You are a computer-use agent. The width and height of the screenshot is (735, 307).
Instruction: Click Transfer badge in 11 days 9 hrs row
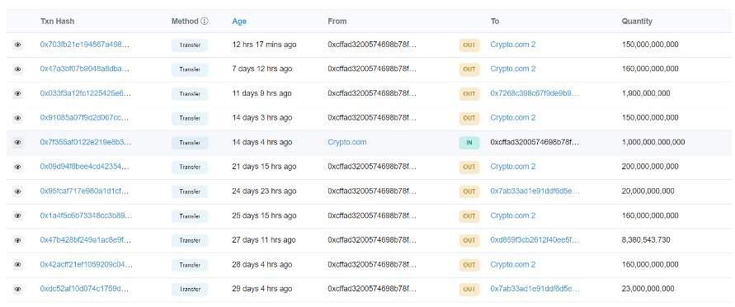point(190,94)
